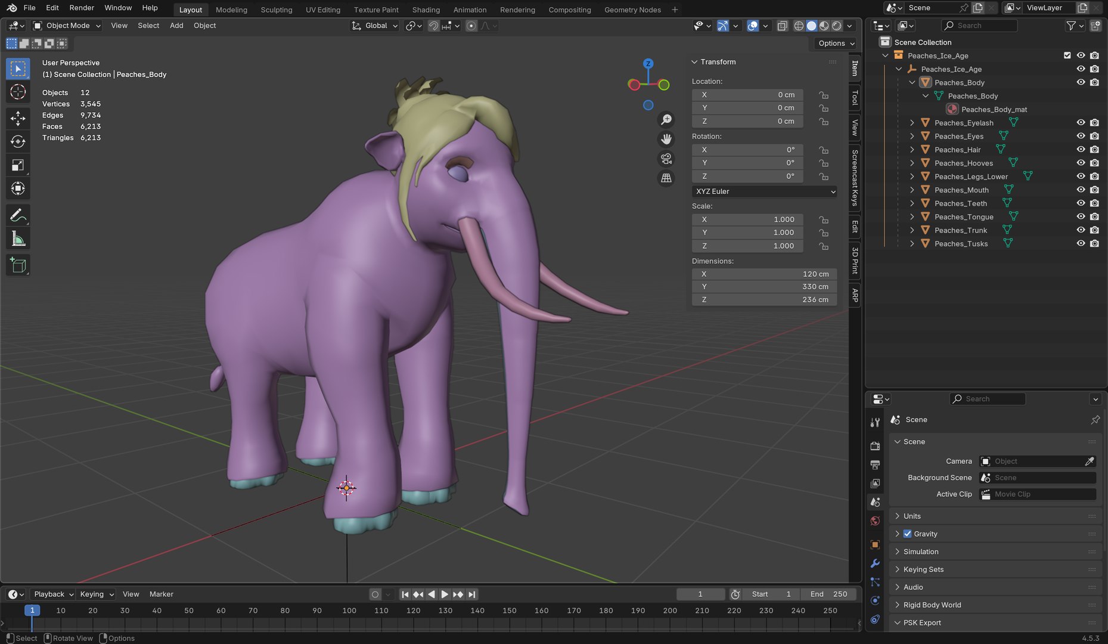Click the Options button in viewport
The image size is (1108, 644).
[x=836, y=43]
